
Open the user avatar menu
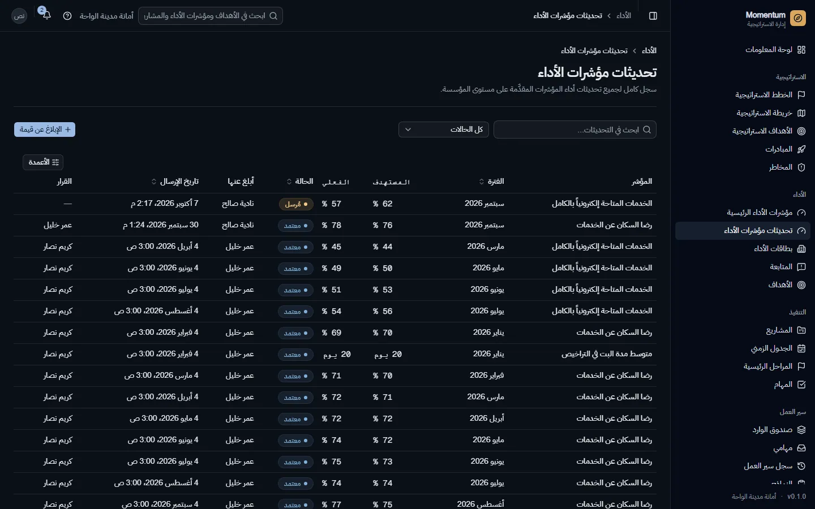click(19, 16)
